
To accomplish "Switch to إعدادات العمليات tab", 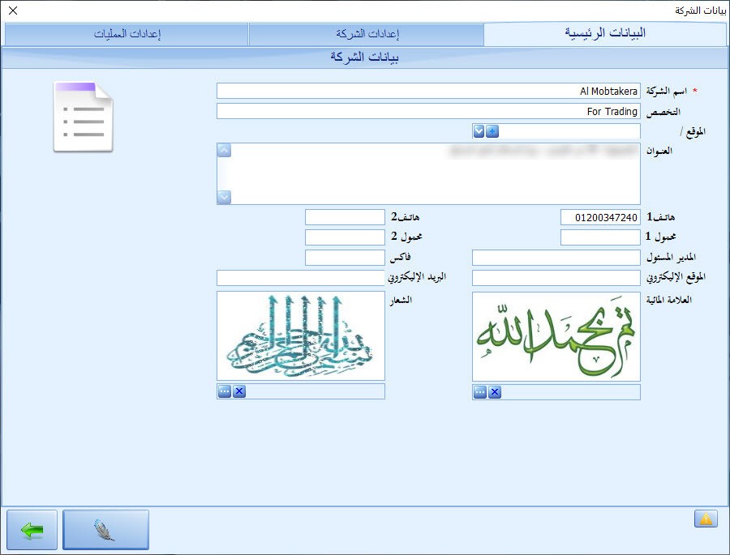I will click(127, 34).
